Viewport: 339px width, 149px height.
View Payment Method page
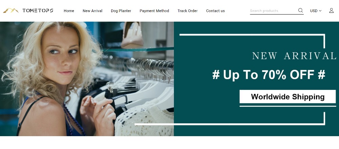tap(154, 11)
